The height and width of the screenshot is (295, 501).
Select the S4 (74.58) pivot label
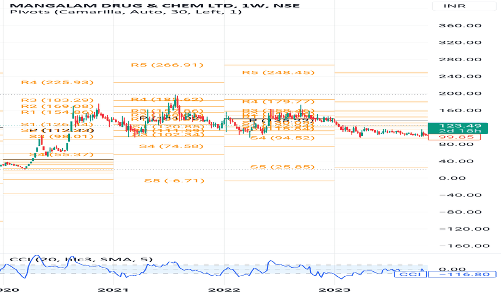click(171, 146)
